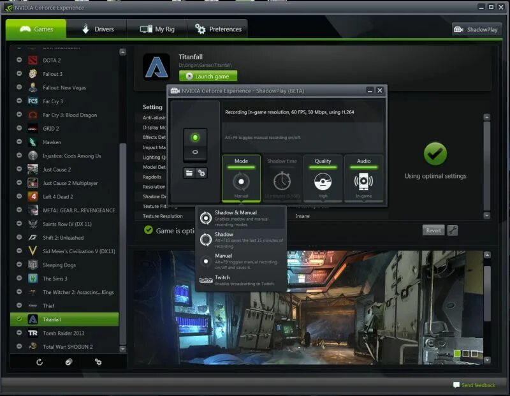The width and height of the screenshot is (510, 396).
Task: Select Twitch broadcasting mode
Action: point(242,280)
